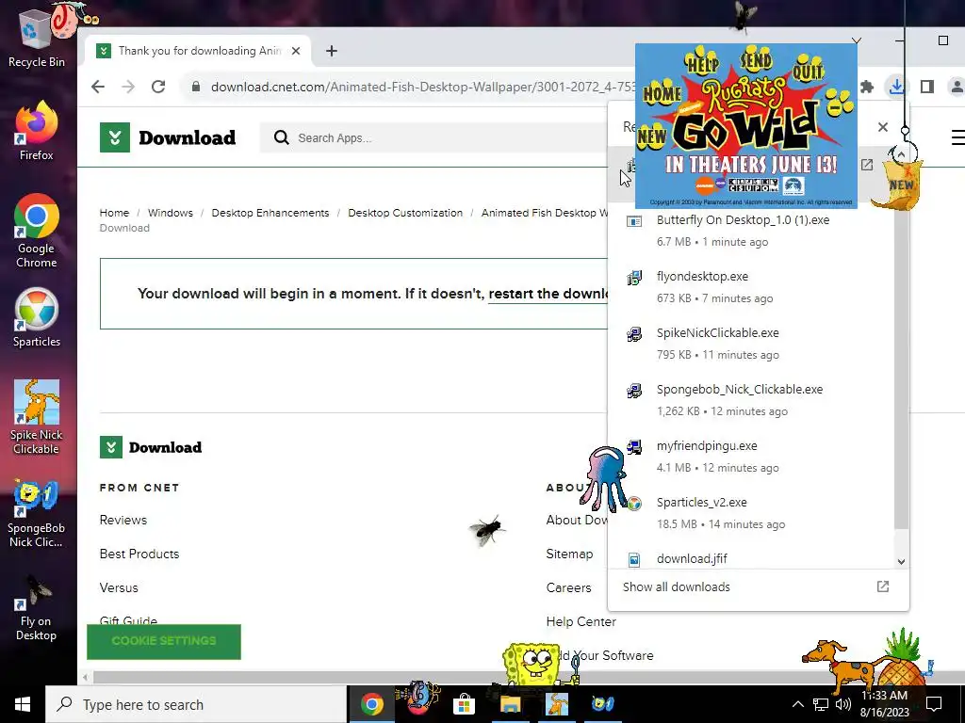Screen dimensions: 965x723
Task: Open Google Chrome desktop shortcut
Action: [36, 232]
